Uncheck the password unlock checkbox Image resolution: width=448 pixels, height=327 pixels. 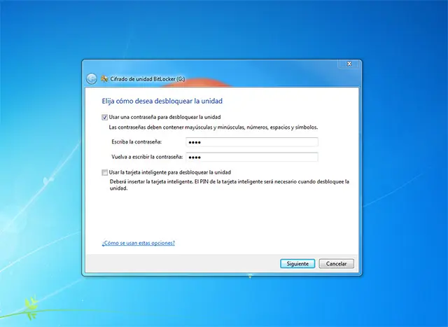(x=105, y=117)
